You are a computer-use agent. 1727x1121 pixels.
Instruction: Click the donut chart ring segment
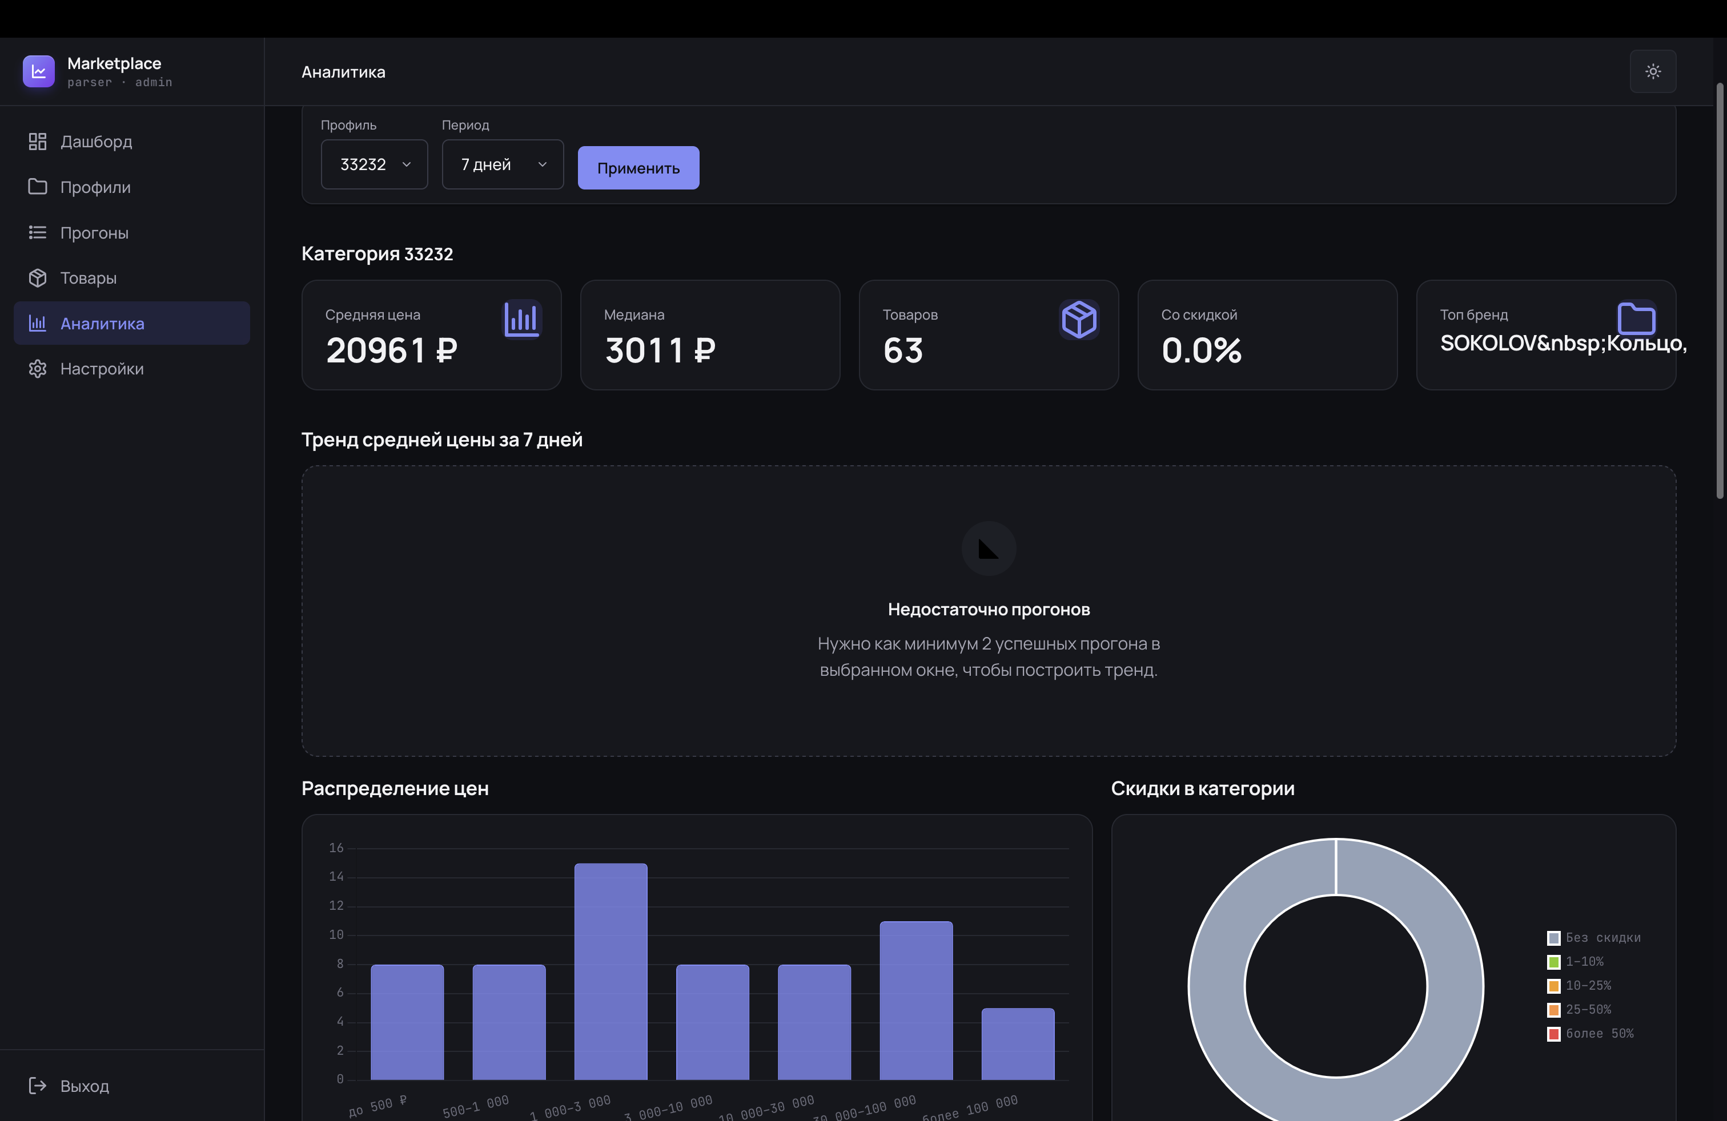click(x=1218, y=986)
